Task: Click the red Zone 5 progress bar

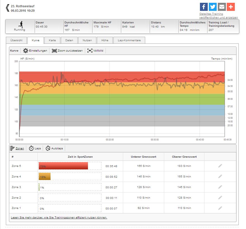Action: pos(63,166)
